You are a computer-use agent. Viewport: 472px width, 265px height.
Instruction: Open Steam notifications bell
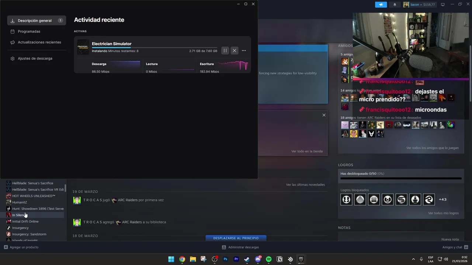click(395, 4)
